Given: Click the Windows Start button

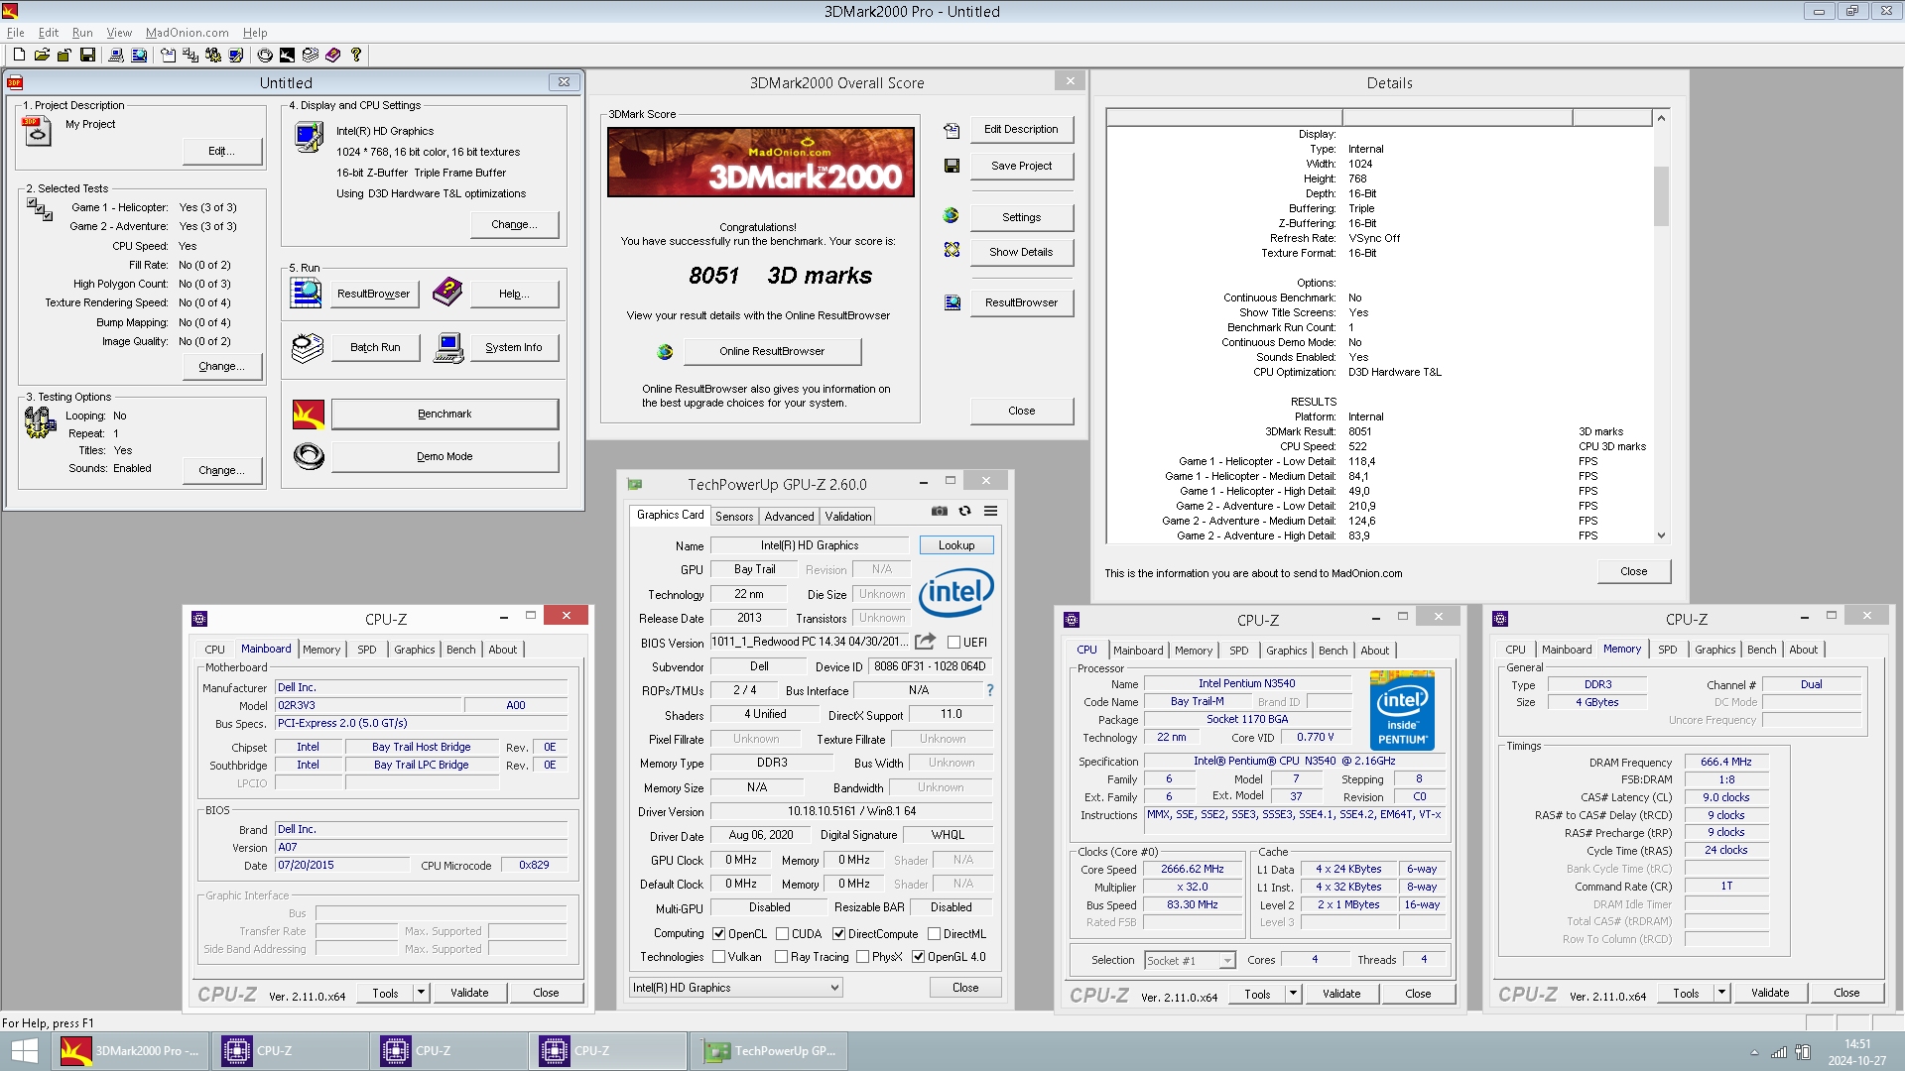Looking at the screenshot, I should point(24,1051).
